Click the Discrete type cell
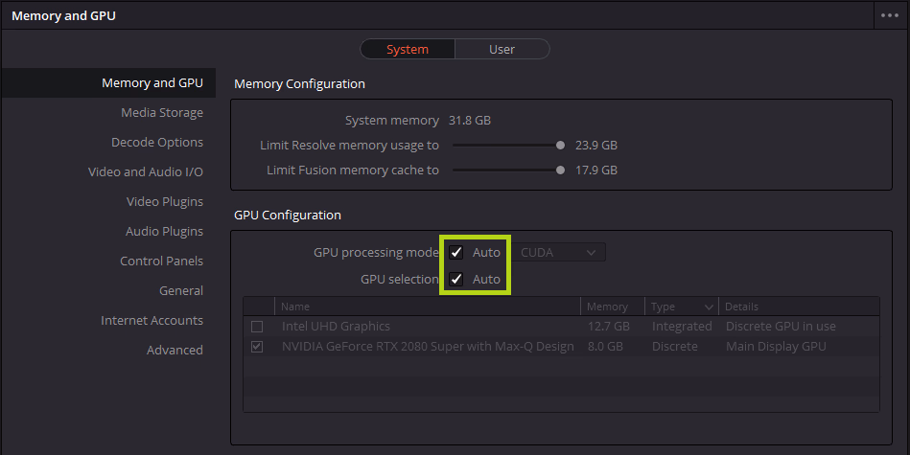910x455 pixels. pos(675,346)
